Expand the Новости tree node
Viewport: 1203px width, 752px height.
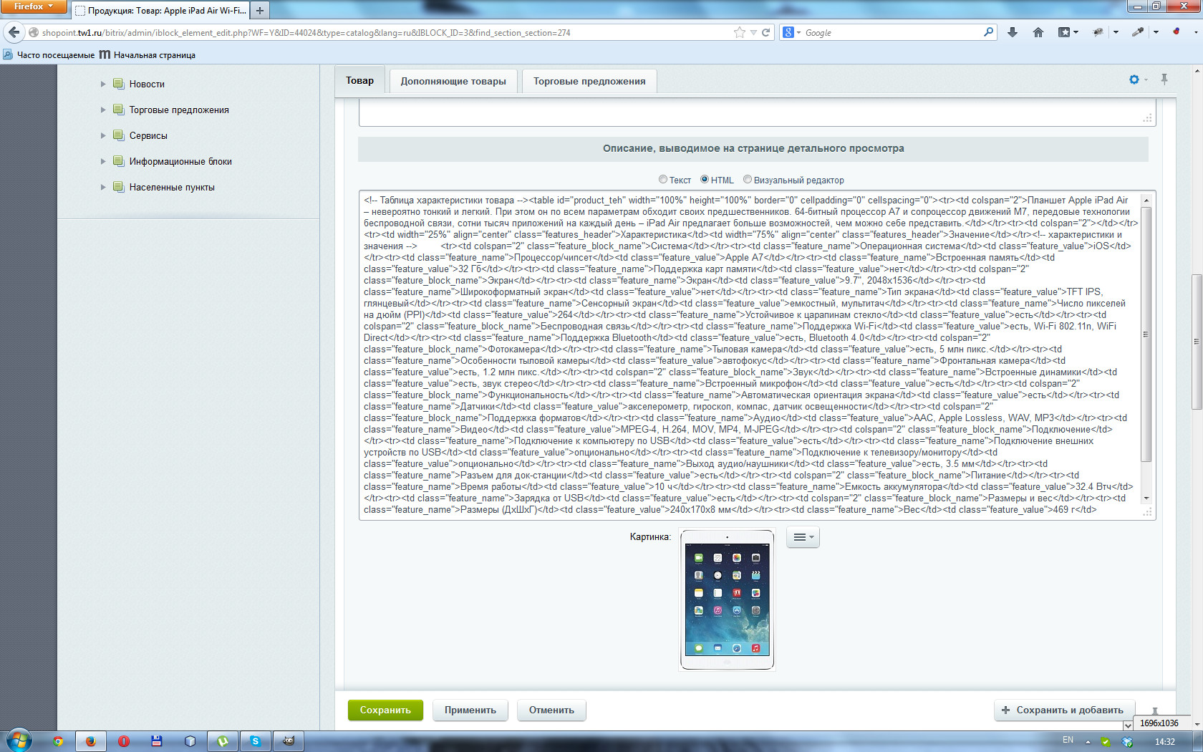point(103,84)
